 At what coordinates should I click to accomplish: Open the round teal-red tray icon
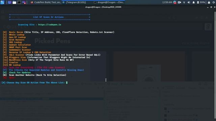pos(175,2)
